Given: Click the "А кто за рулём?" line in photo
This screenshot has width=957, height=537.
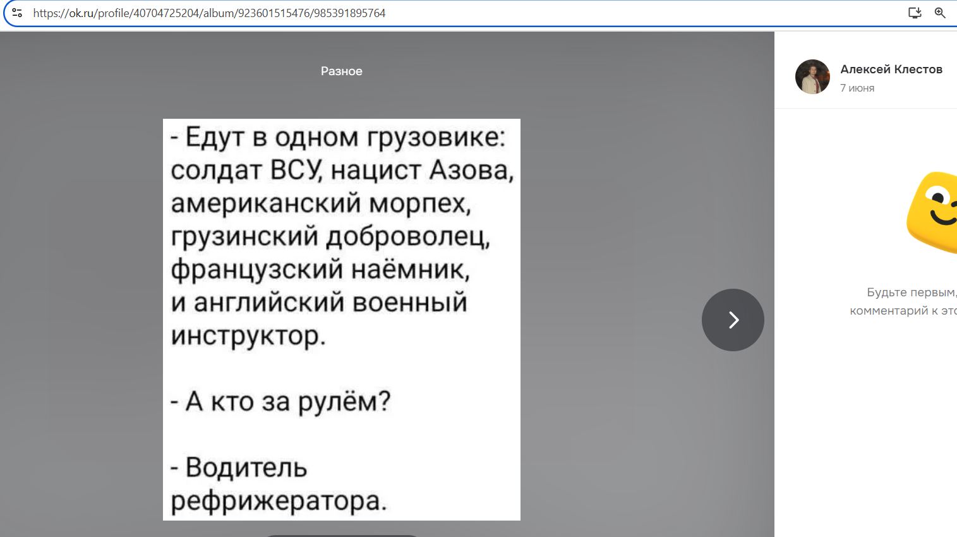Looking at the screenshot, I should (281, 401).
